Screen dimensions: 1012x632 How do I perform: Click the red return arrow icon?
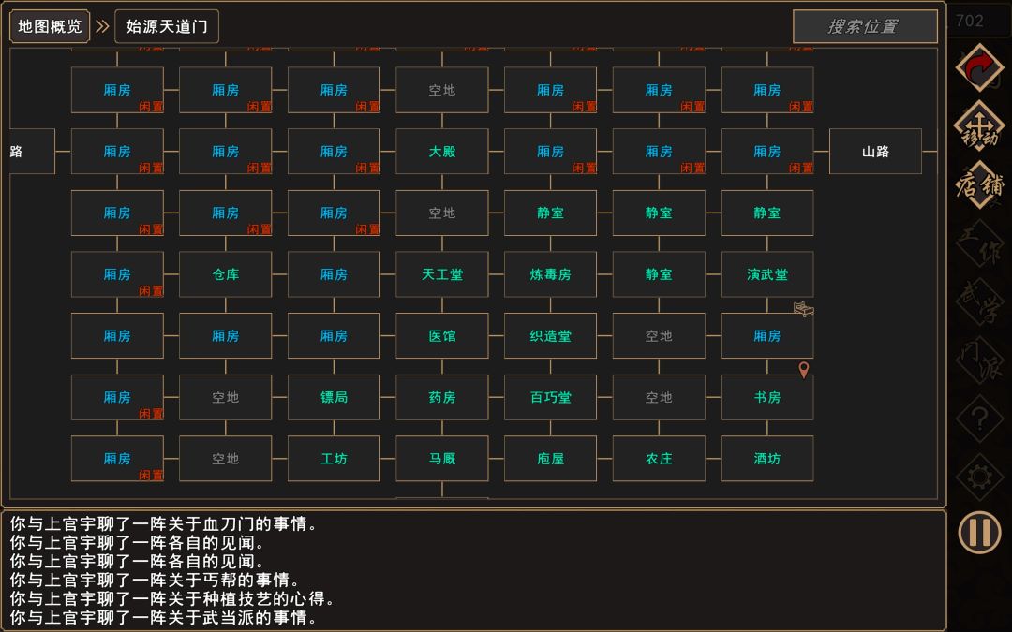point(980,67)
